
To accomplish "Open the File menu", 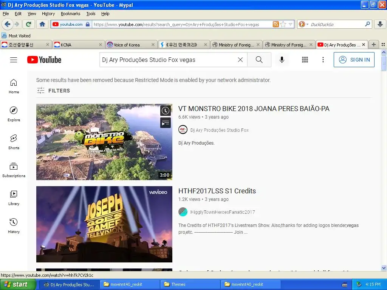I will tap(6, 14).
